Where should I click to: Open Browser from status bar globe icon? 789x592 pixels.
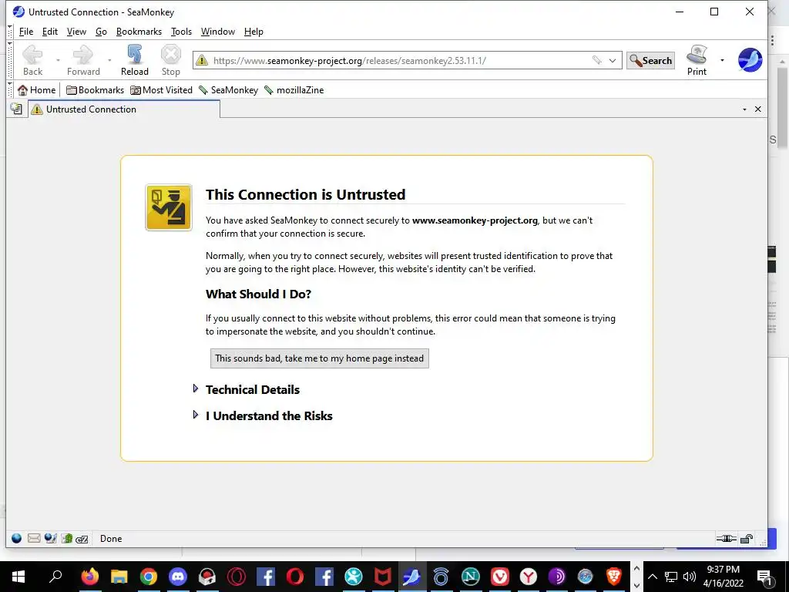17,539
